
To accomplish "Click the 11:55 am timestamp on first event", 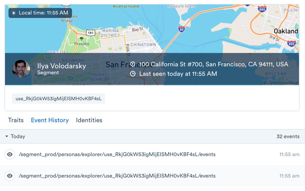I will 289,154.
